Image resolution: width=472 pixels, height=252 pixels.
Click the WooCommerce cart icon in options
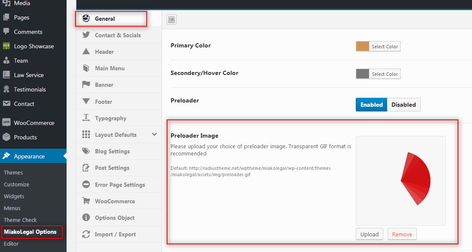pos(86,201)
